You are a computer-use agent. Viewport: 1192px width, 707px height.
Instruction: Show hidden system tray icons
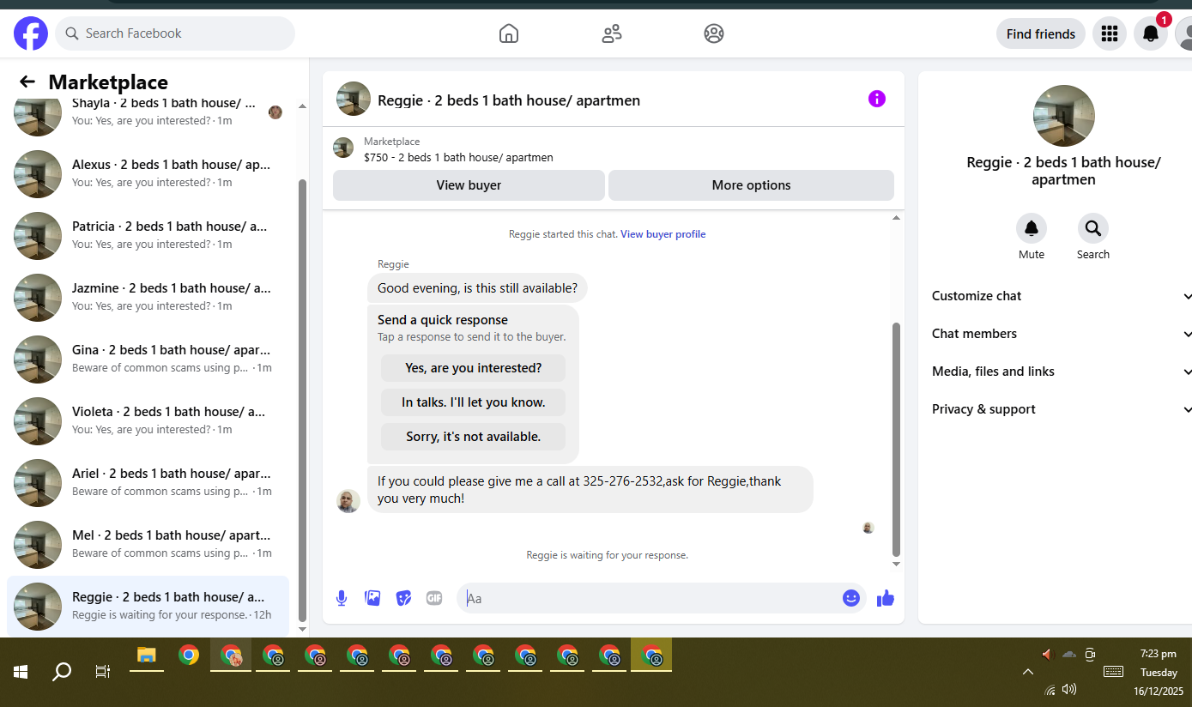[x=1027, y=671]
